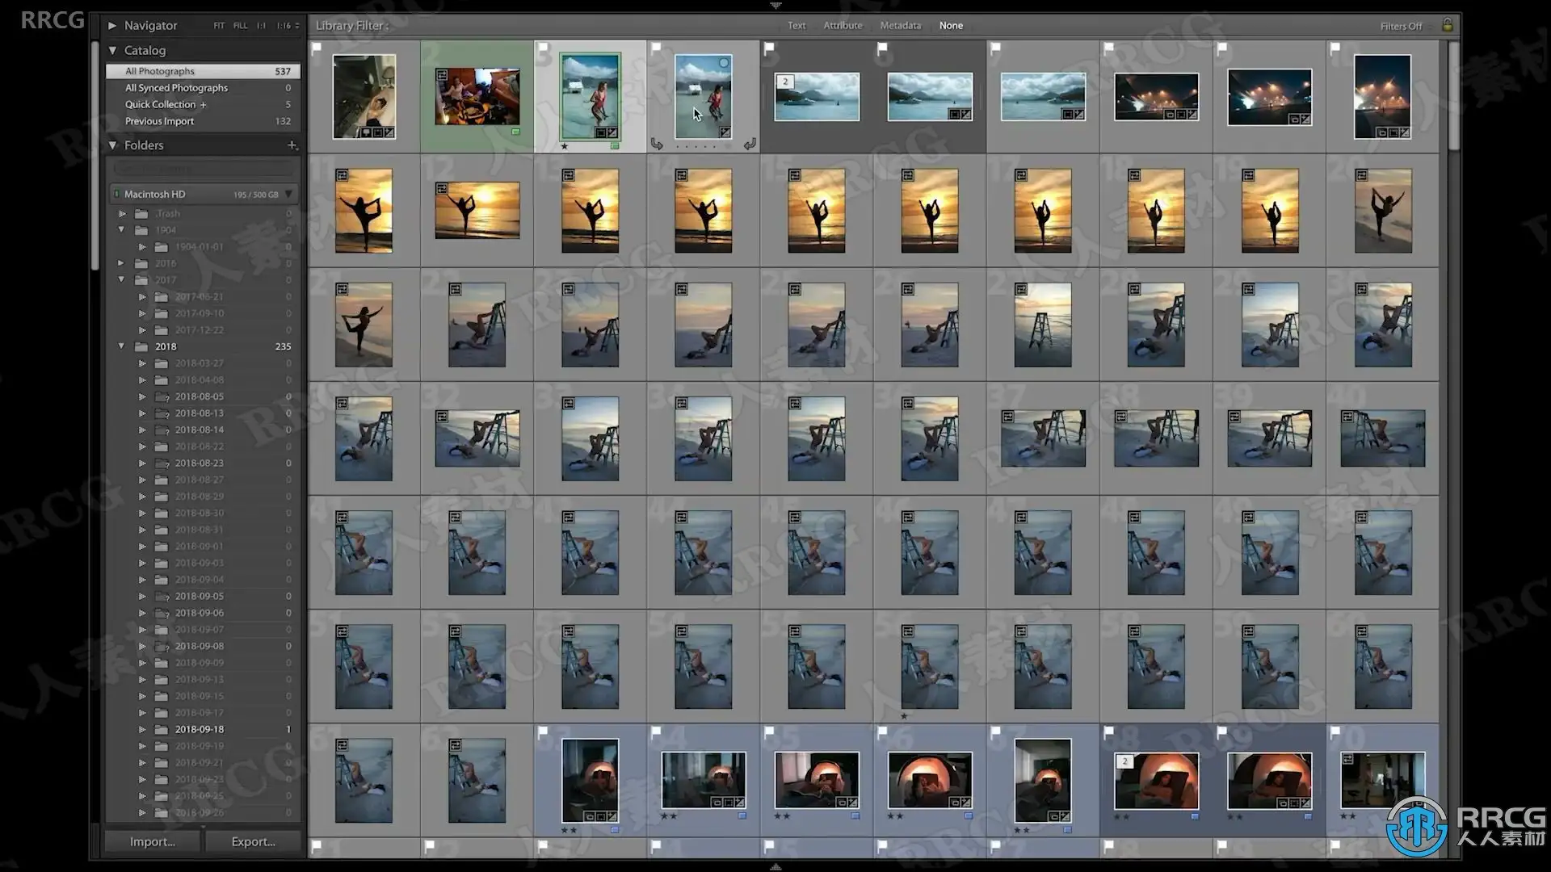
Task: Click the bottom panel show/hide arrow
Action: 775,867
